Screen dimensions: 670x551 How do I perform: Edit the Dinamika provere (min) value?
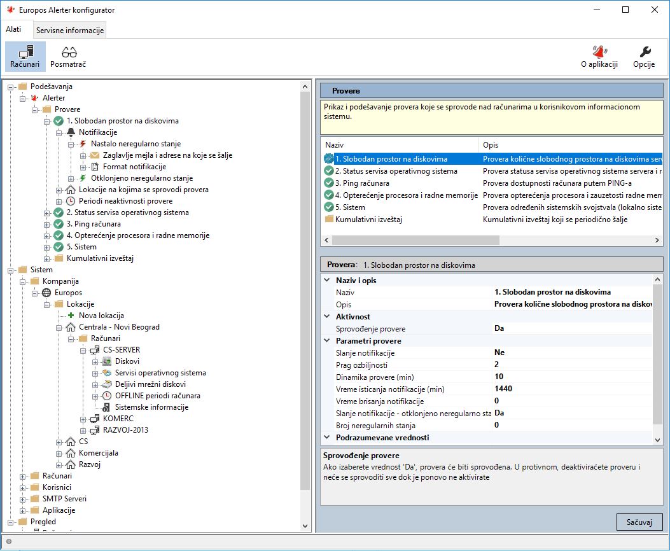click(572, 377)
